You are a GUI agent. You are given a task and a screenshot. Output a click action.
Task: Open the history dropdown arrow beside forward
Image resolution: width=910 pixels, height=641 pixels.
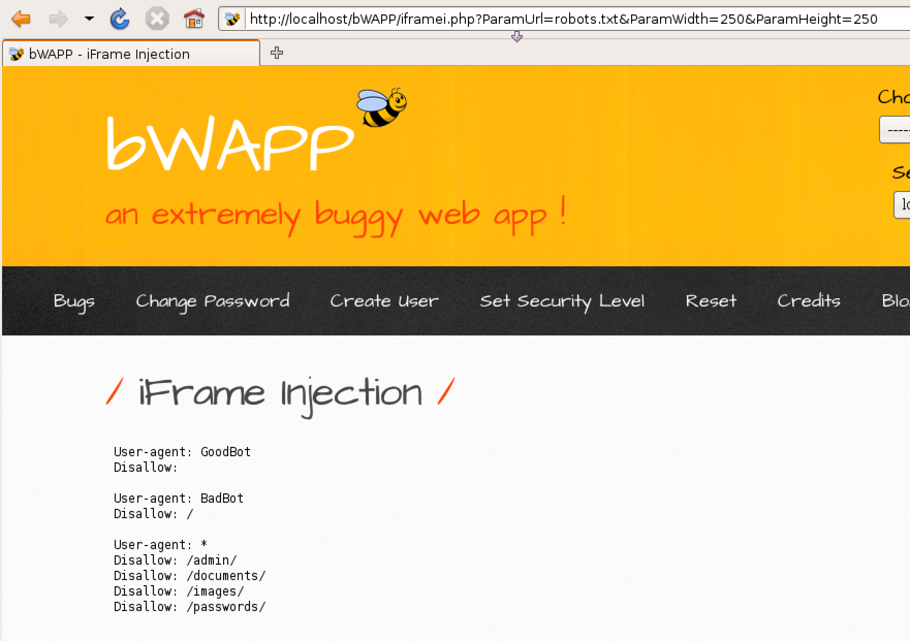click(89, 19)
